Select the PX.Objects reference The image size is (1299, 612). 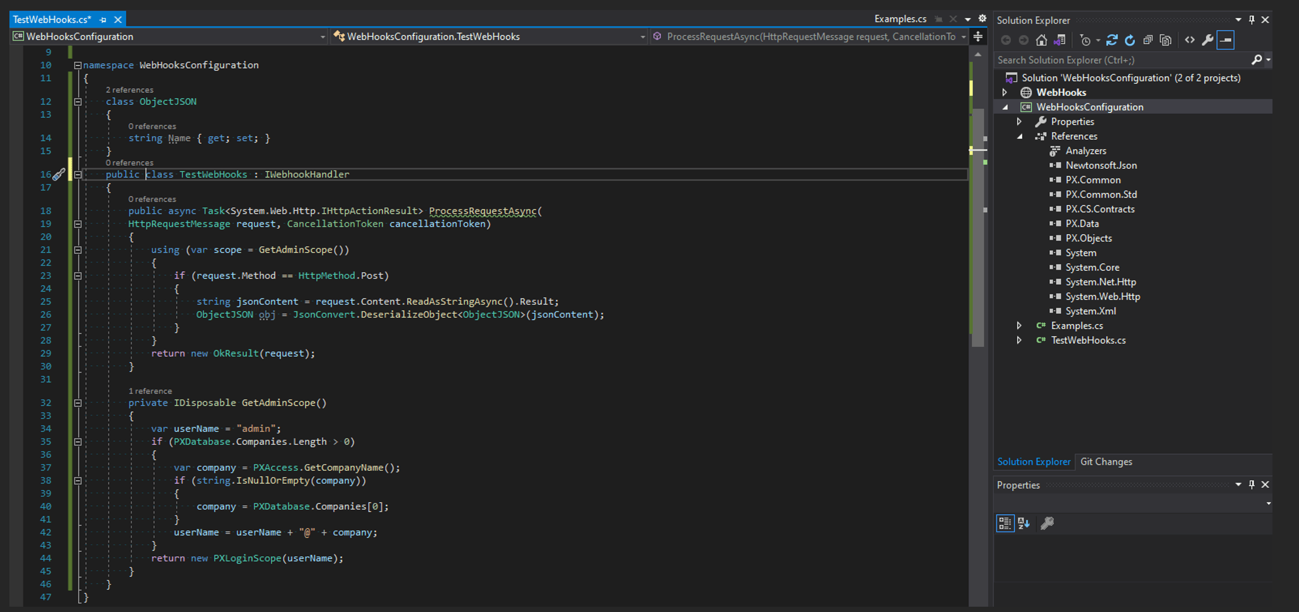click(x=1088, y=238)
